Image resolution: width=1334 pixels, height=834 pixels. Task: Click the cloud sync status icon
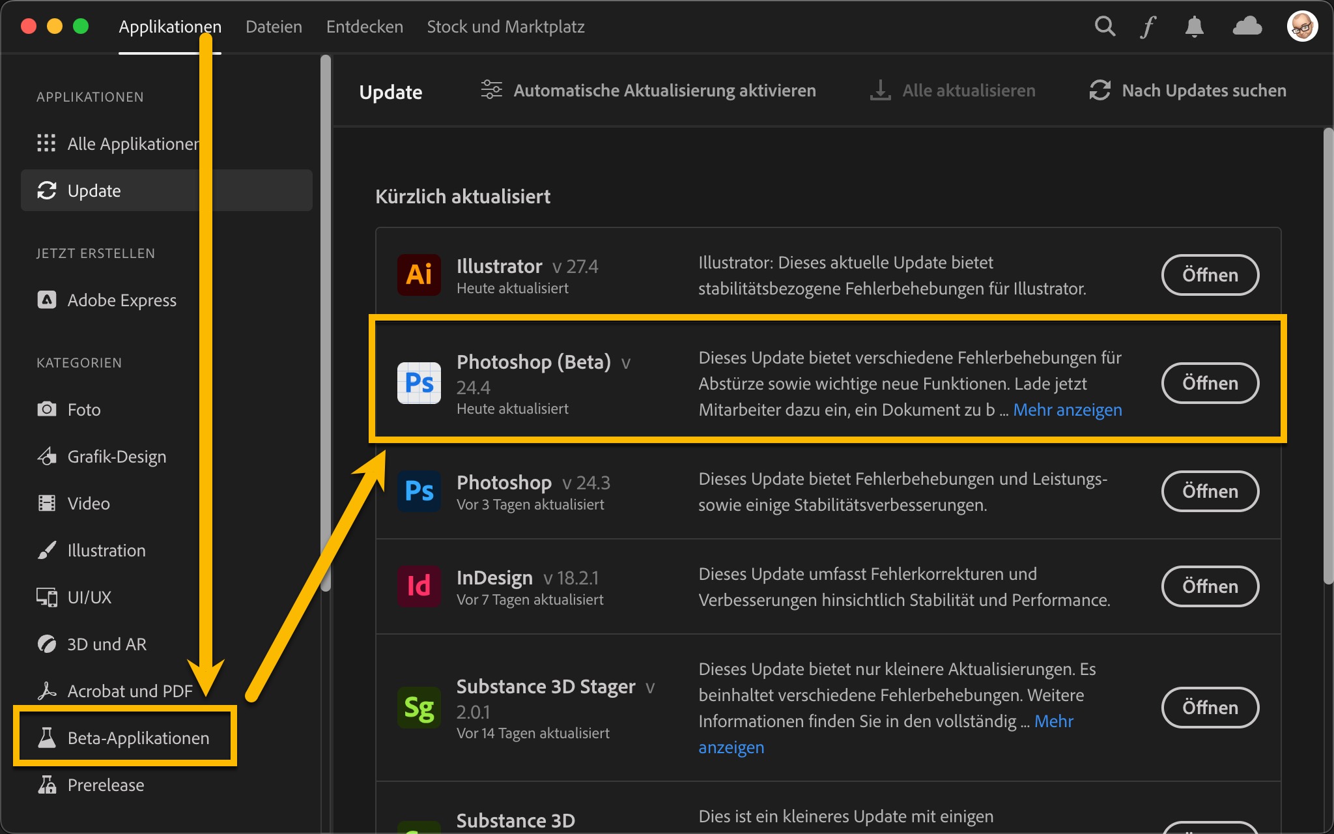pyautogui.click(x=1247, y=27)
